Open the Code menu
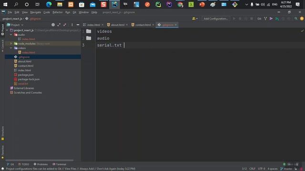305x171 pixels. [47, 12]
